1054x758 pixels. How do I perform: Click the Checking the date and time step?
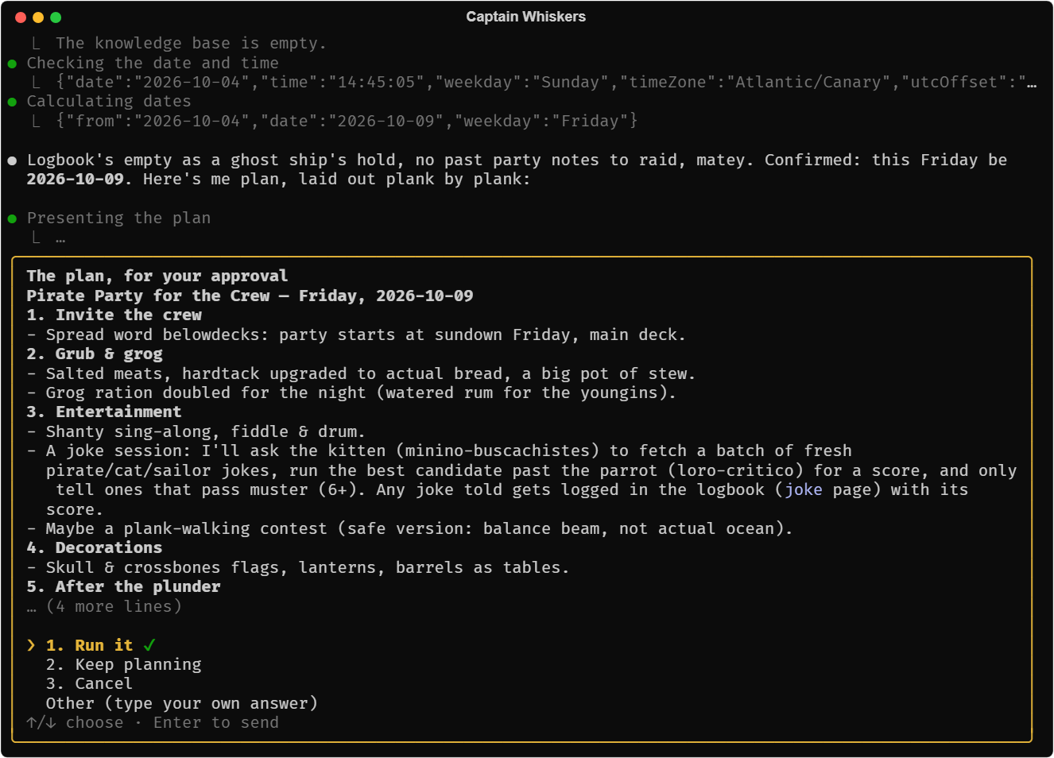point(153,64)
